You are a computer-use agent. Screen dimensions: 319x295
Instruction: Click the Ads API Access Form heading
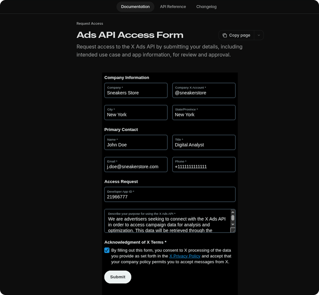130,35
